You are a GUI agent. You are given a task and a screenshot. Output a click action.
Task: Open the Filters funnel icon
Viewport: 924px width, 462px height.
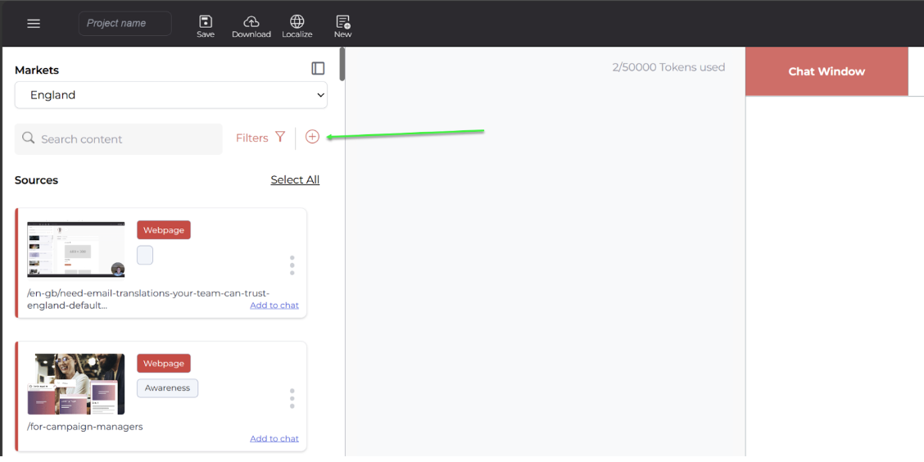(x=280, y=138)
